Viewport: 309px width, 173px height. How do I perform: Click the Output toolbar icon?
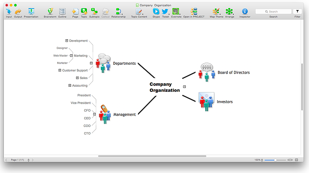pos(18,12)
